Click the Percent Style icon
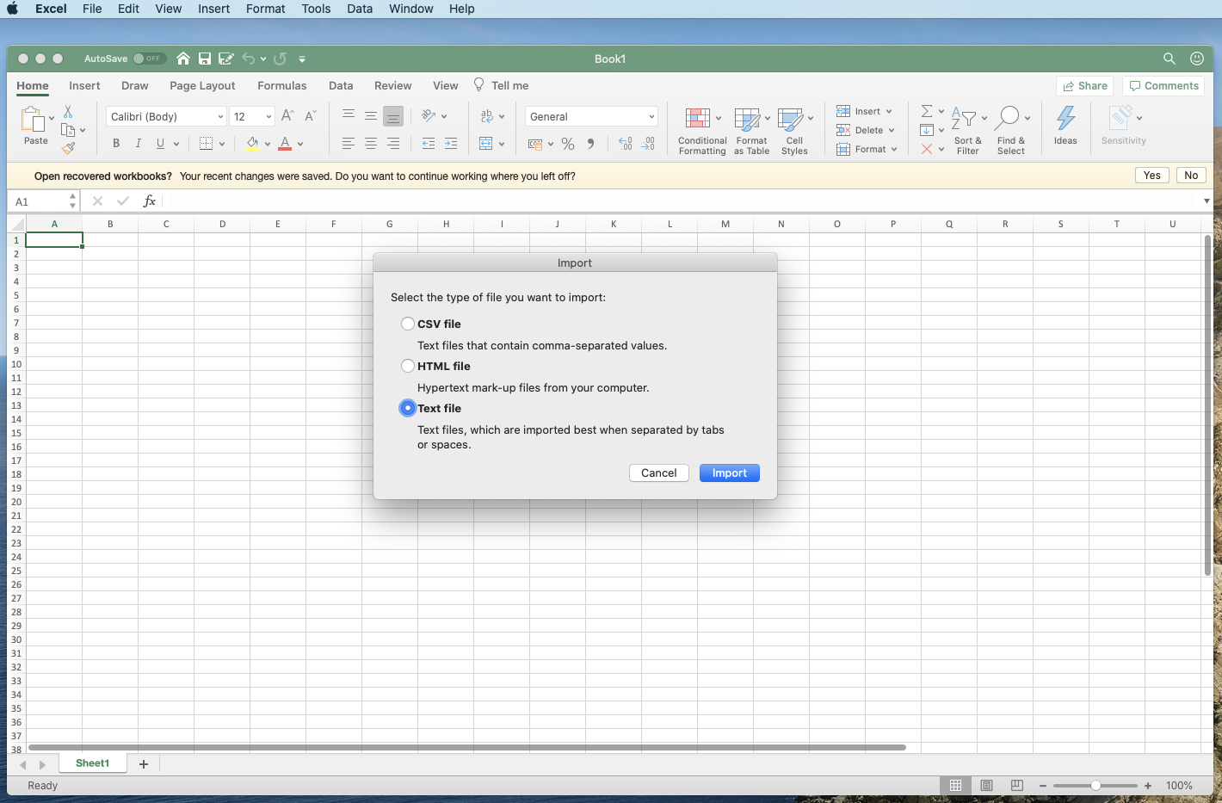The height and width of the screenshot is (803, 1222). tap(568, 144)
